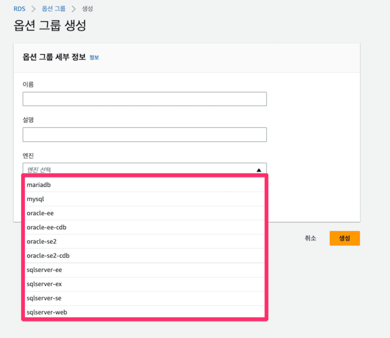The image size is (390, 338).
Task: Choose mysql engine option
Action: [145, 199]
